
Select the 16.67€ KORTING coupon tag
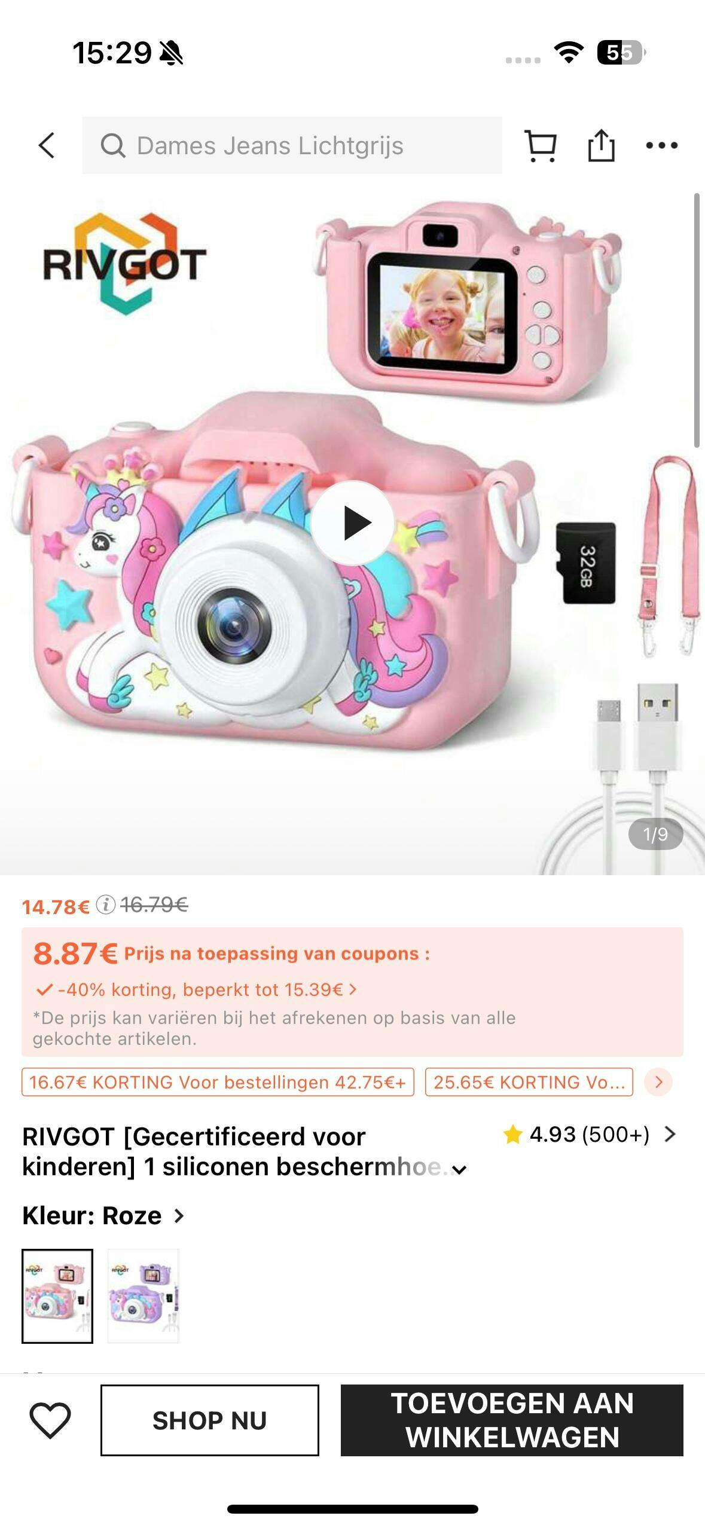point(218,1082)
